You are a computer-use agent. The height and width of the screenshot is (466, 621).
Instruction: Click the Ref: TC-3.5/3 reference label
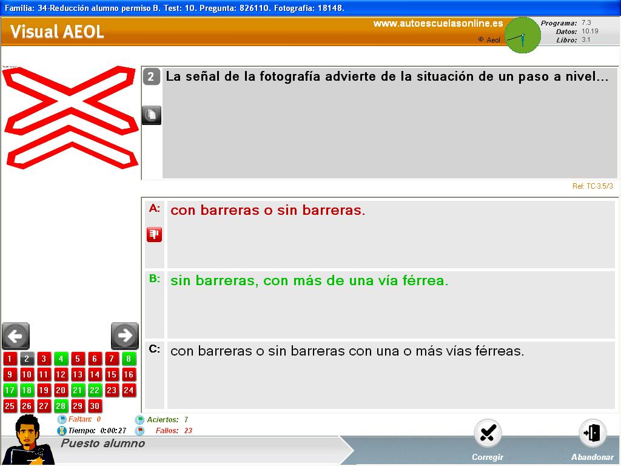(x=592, y=186)
